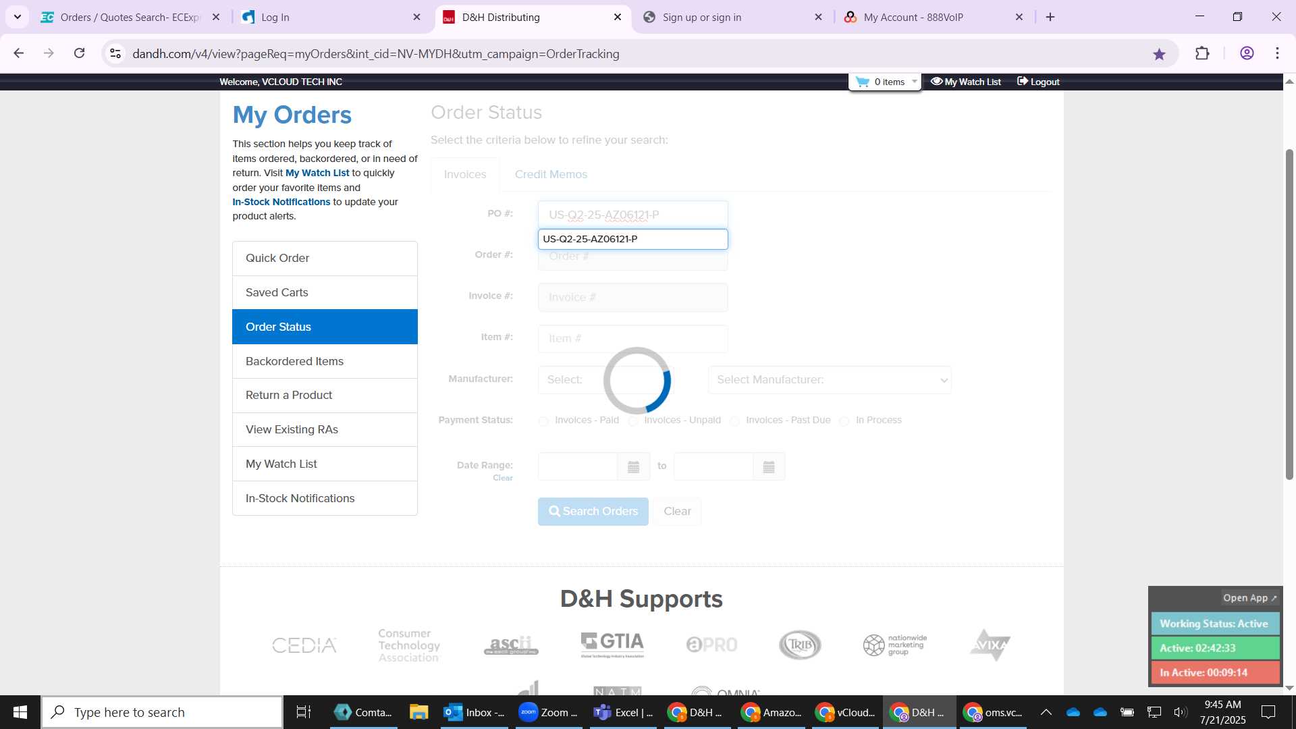Open My Watch List in header
The height and width of the screenshot is (729, 1296).
966,82
